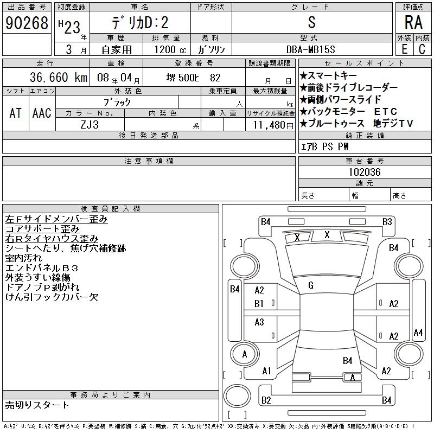Select the note 外装うすい線傷
This screenshot has height=434, width=434.
[37, 278]
